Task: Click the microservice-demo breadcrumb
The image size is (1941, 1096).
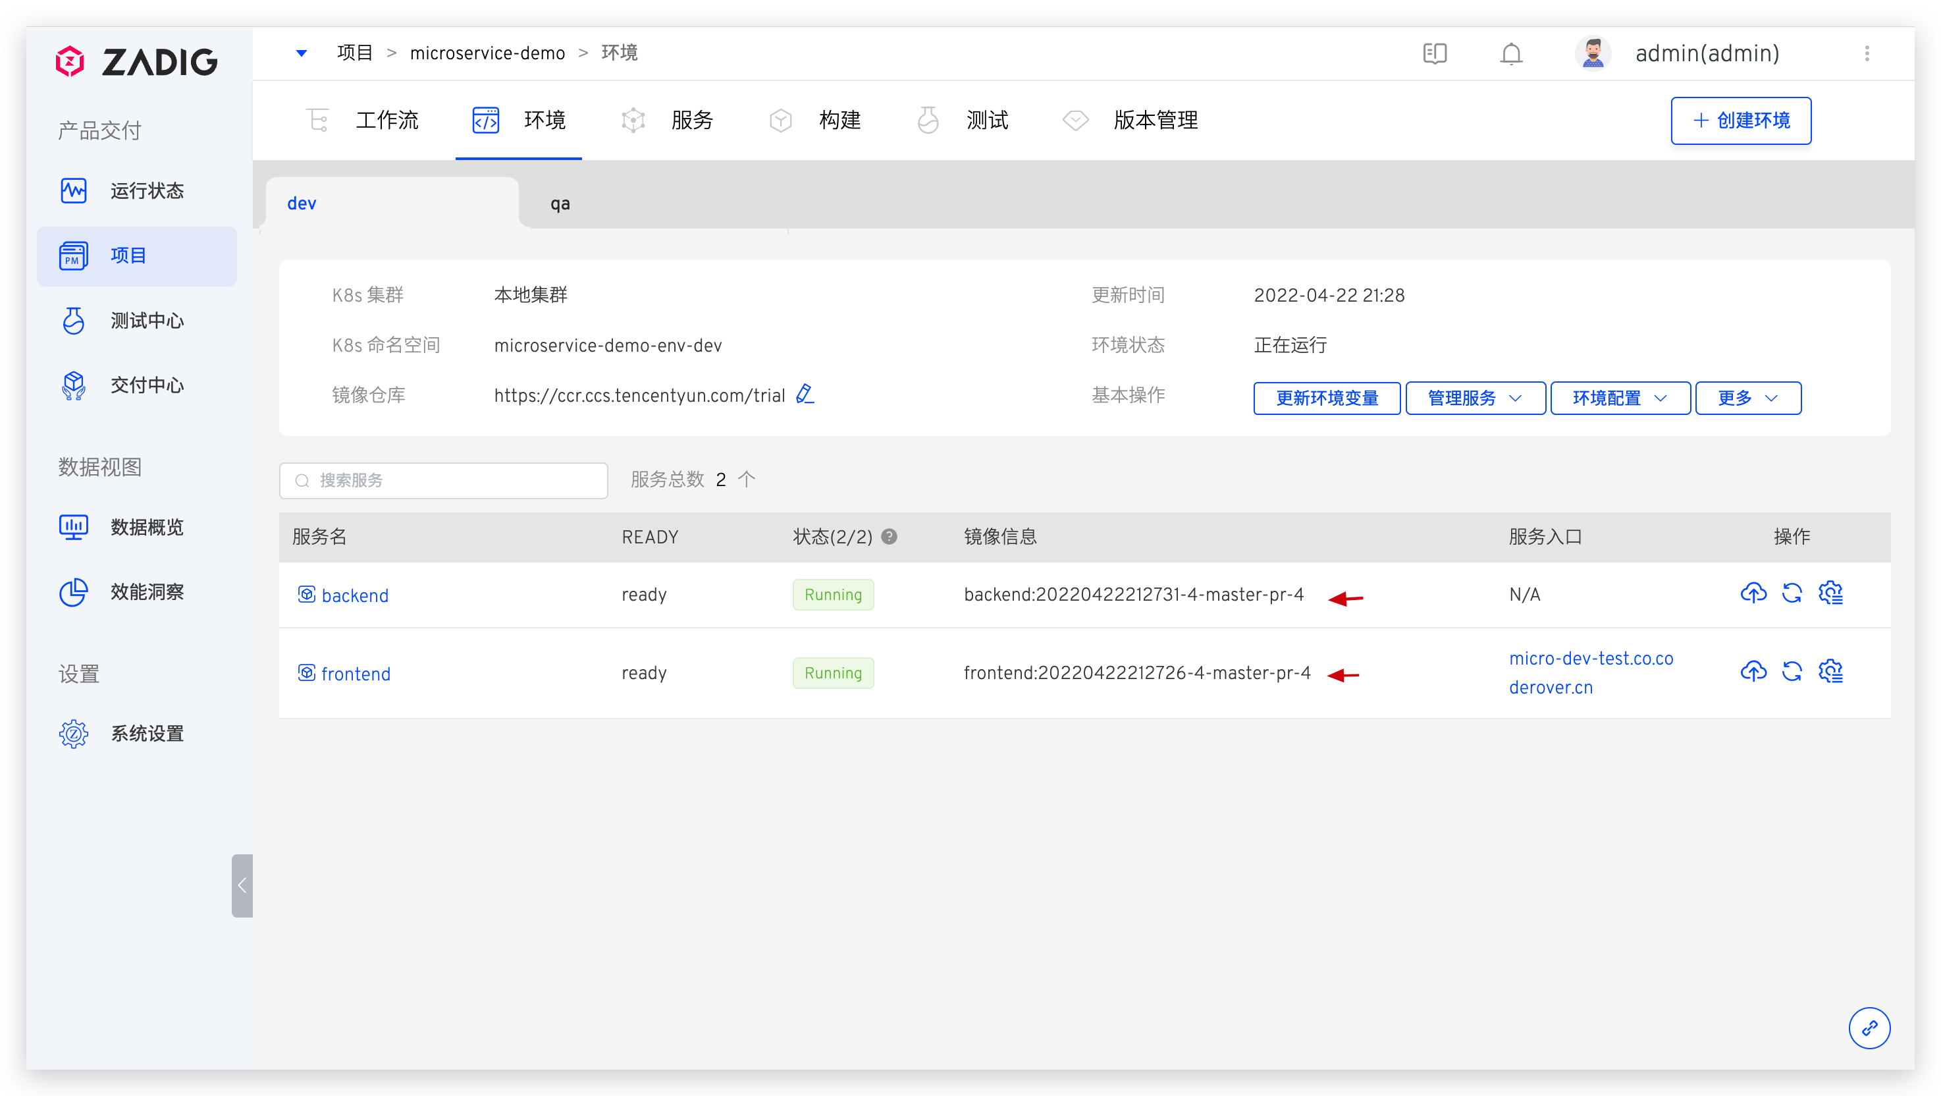Action: coord(487,53)
